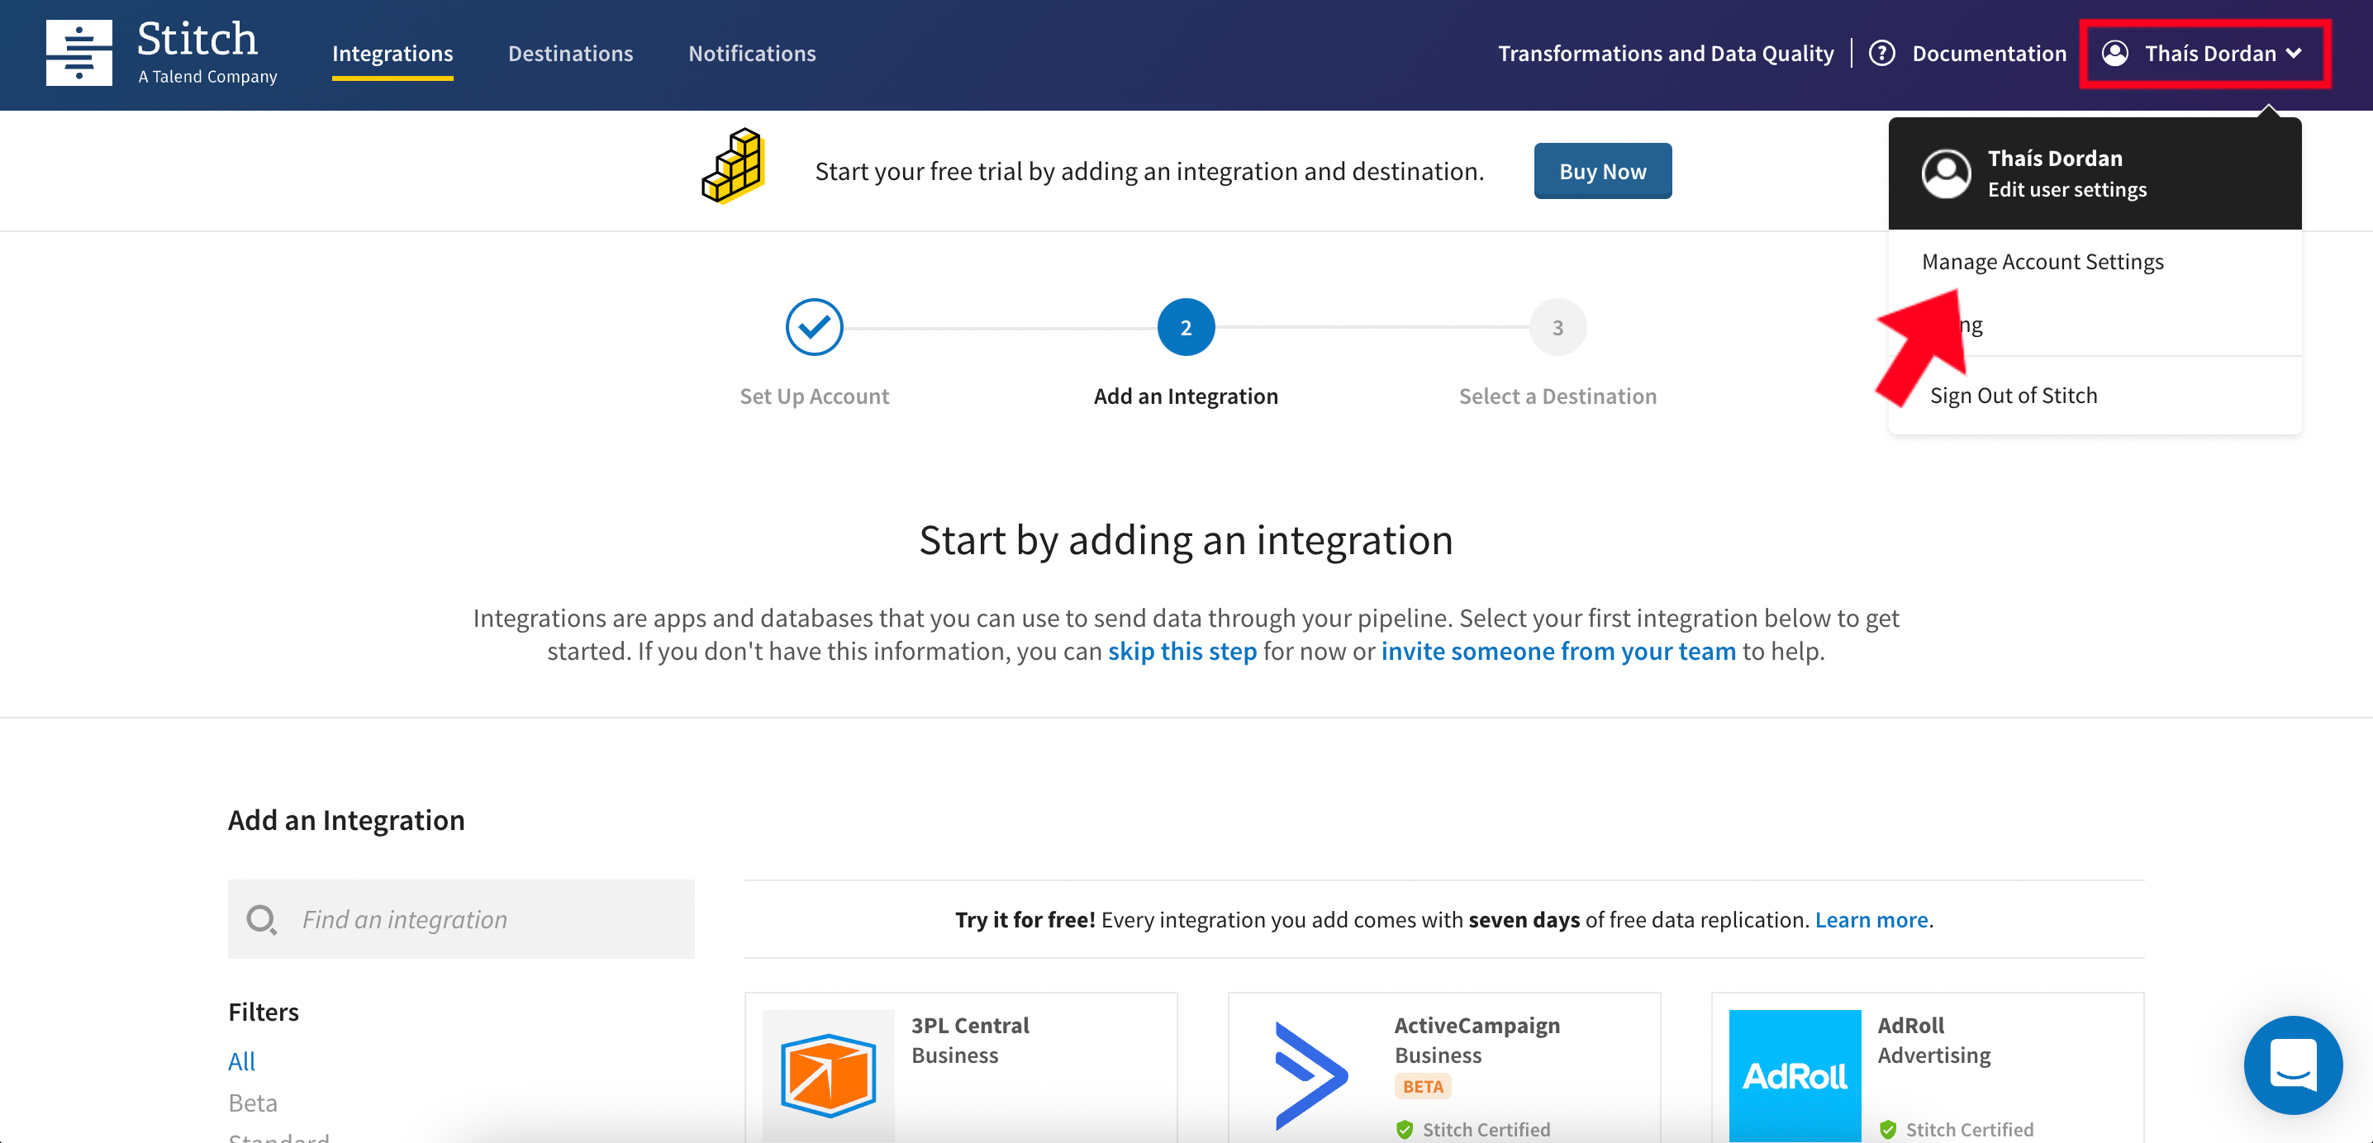Open the Notifications tab
2373x1143 pixels.
[x=752, y=54]
